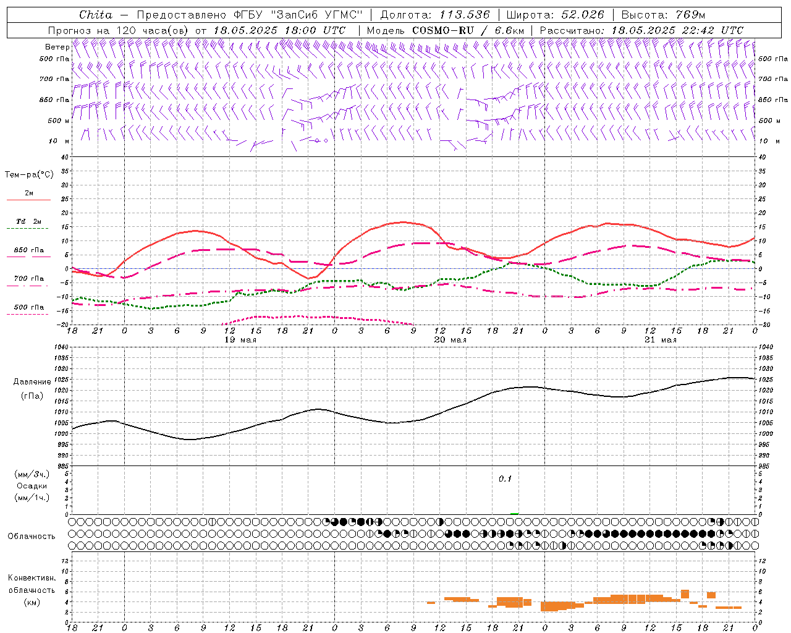Viewport: 791px width, 633px height.
Task: Click the station name Chita in the header
Action: tap(96, 15)
